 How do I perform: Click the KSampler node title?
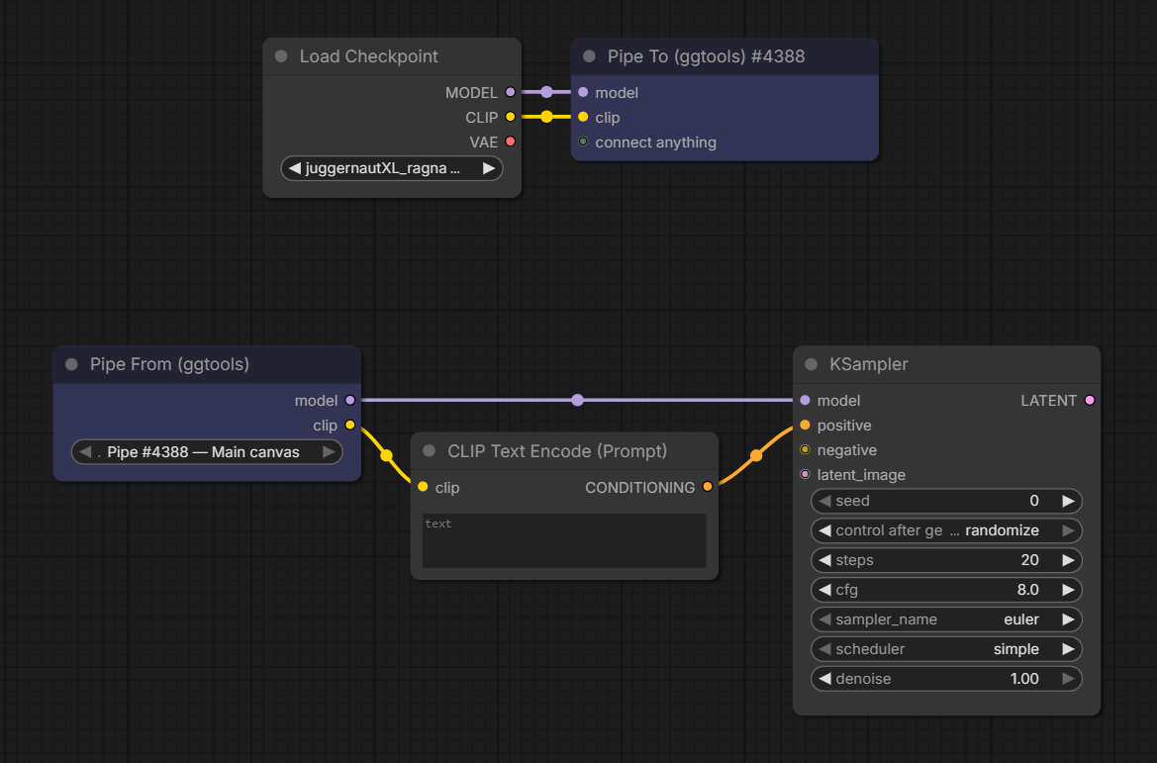pos(868,364)
